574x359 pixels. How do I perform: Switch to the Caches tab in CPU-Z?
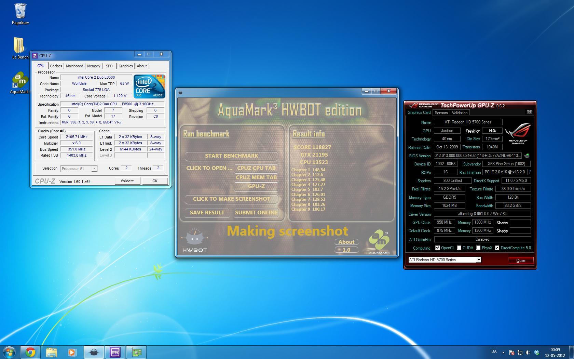point(56,66)
